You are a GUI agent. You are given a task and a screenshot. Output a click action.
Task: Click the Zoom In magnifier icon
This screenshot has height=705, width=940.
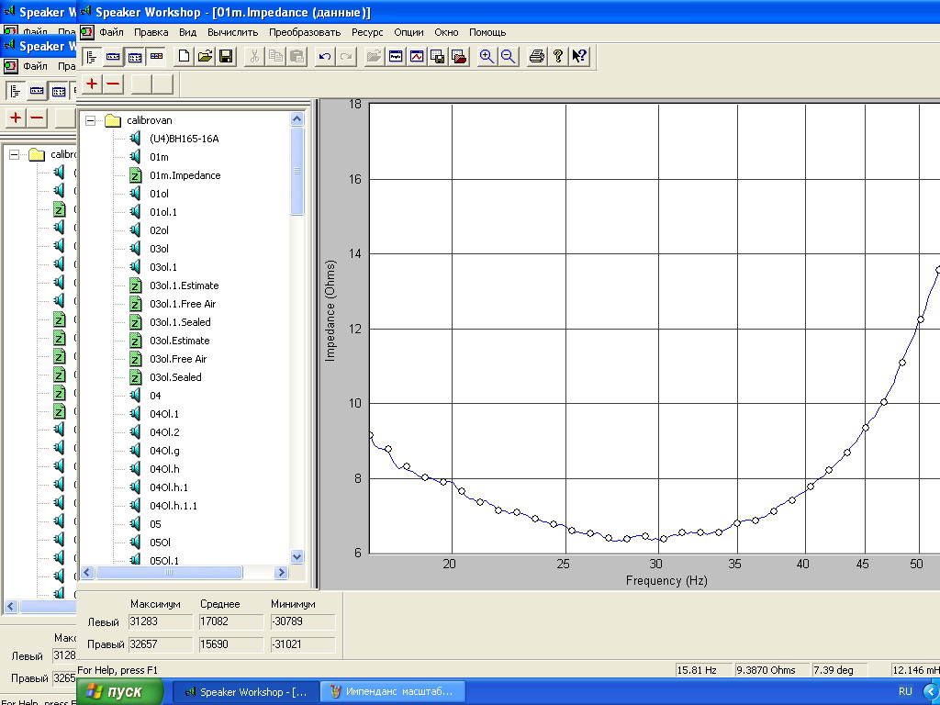tap(487, 57)
